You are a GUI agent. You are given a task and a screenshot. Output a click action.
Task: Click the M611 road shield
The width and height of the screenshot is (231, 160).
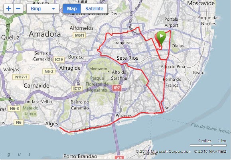point(79,35)
